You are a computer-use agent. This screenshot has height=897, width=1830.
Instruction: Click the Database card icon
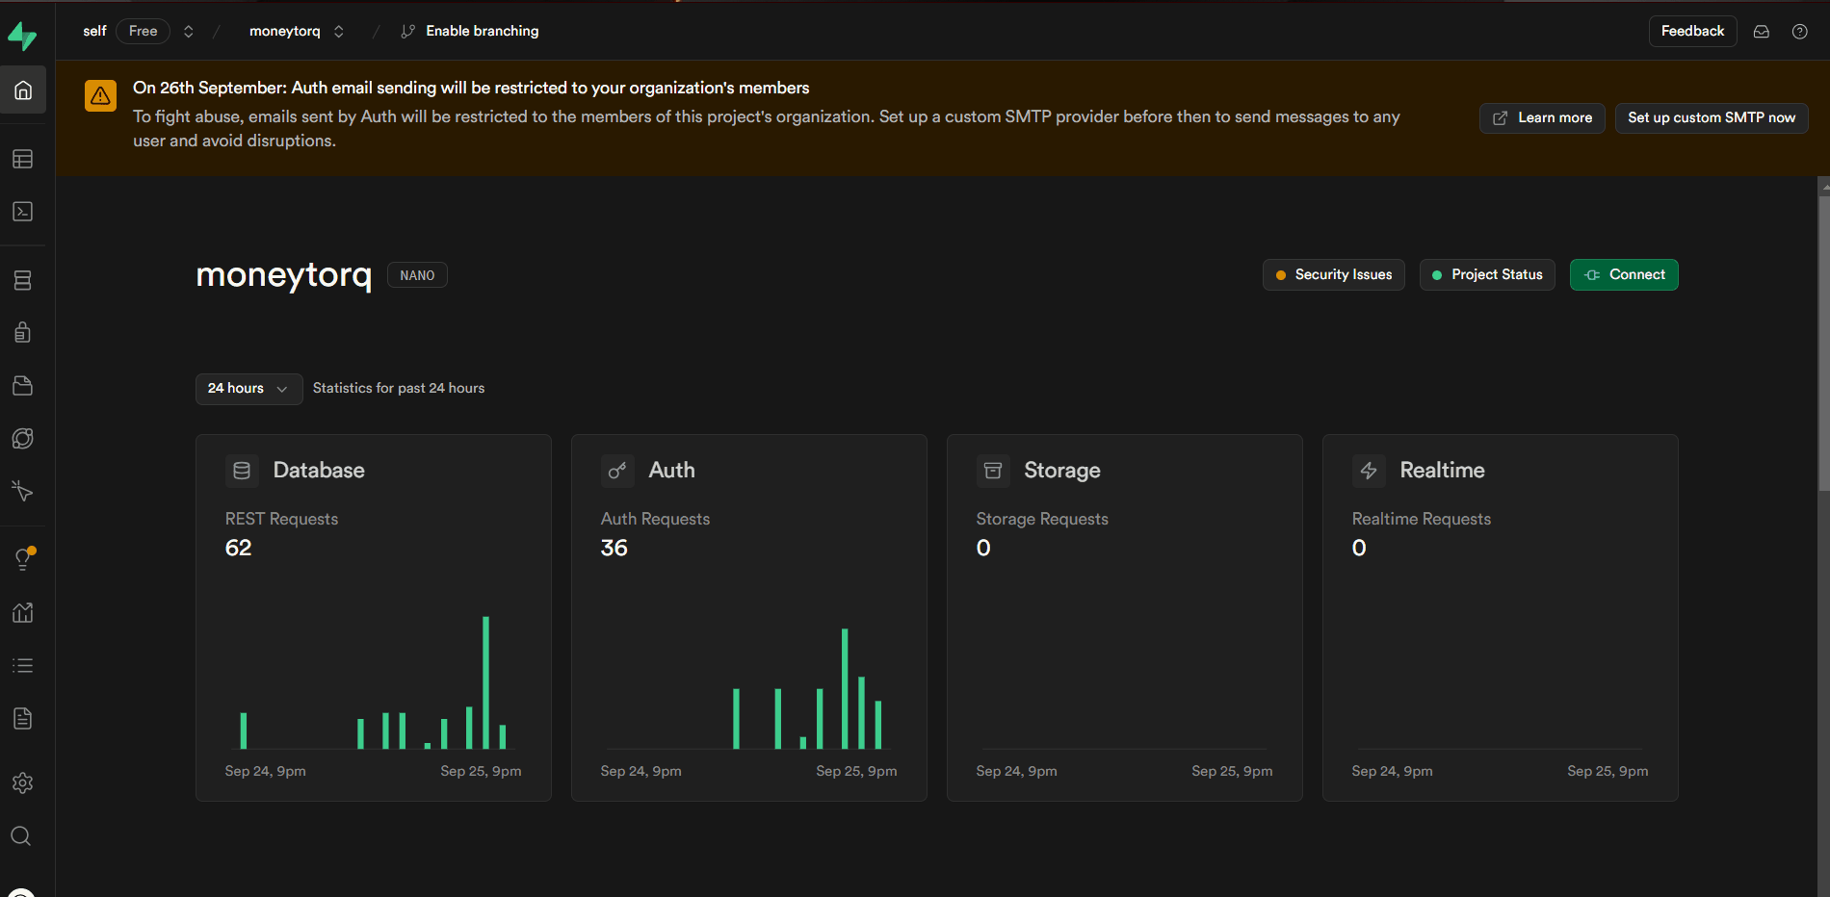(242, 471)
